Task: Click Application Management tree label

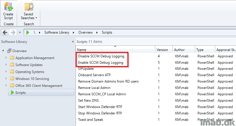Action: pos(35,58)
